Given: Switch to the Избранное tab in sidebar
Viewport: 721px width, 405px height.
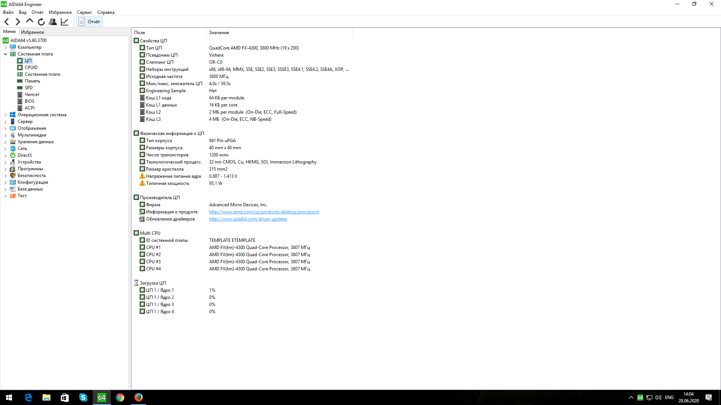Looking at the screenshot, I should click(32, 32).
